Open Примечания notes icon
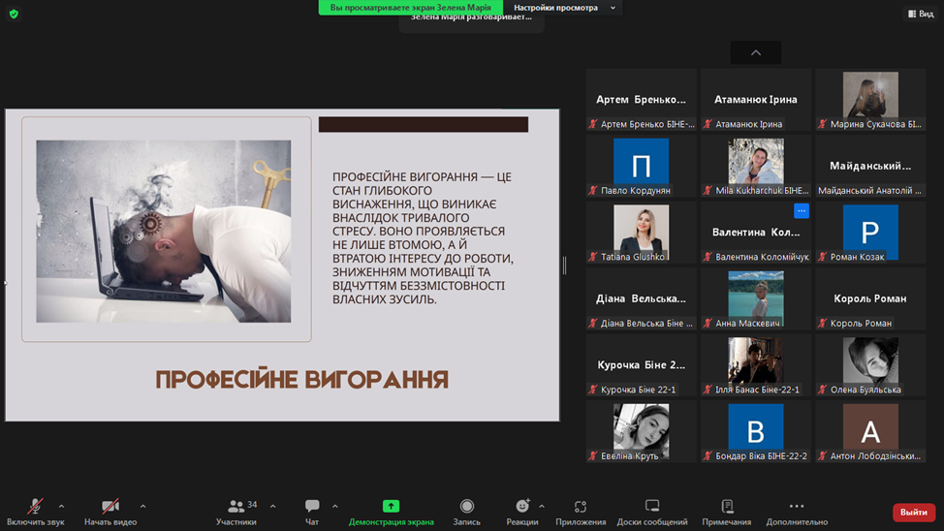This screenshot has width=944, height=531. 727,511
